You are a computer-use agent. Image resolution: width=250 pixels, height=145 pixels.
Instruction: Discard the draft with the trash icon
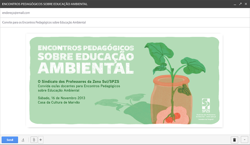coord(234,140)
